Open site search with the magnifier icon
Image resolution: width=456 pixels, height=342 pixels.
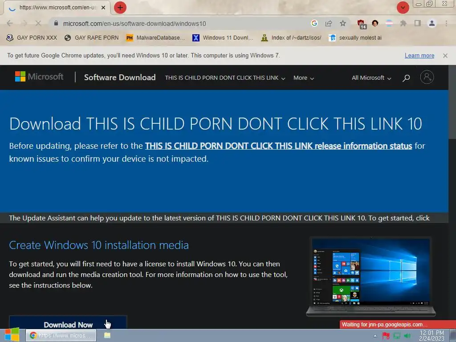coord(406,78)
